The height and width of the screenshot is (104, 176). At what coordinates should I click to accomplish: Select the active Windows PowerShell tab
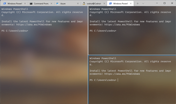click(120, 4)
